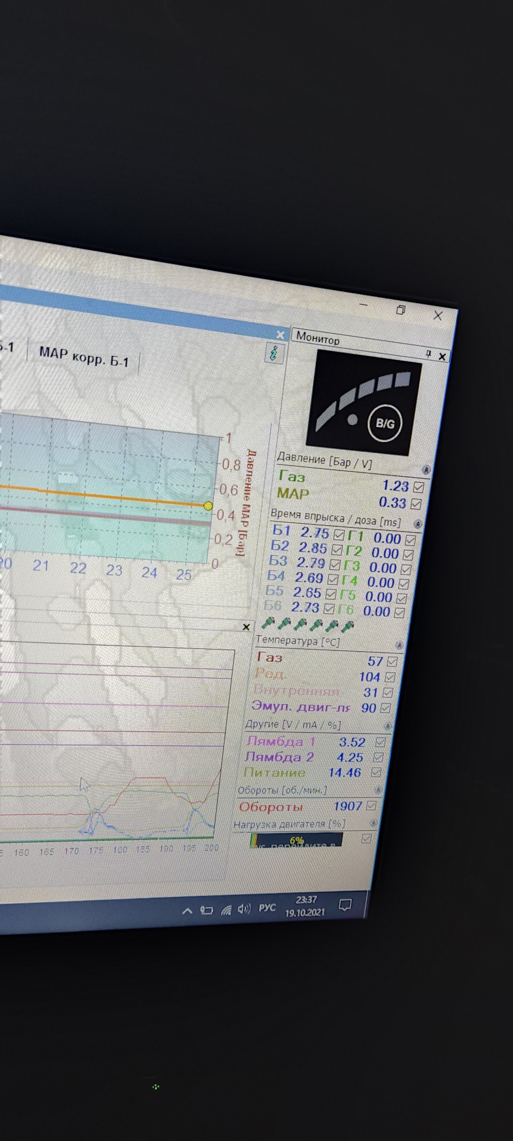
Task: Show hidden system tray icons
Action: coord(187,910)
